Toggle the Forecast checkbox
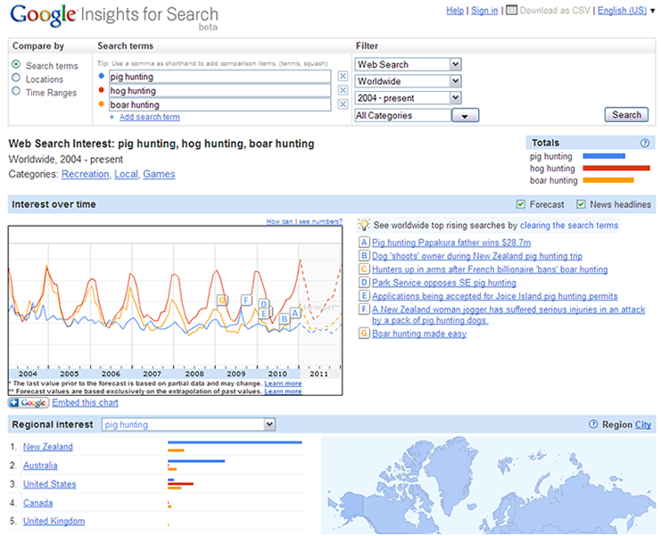Viewport: 661px width, 536px height. [521, 204]
